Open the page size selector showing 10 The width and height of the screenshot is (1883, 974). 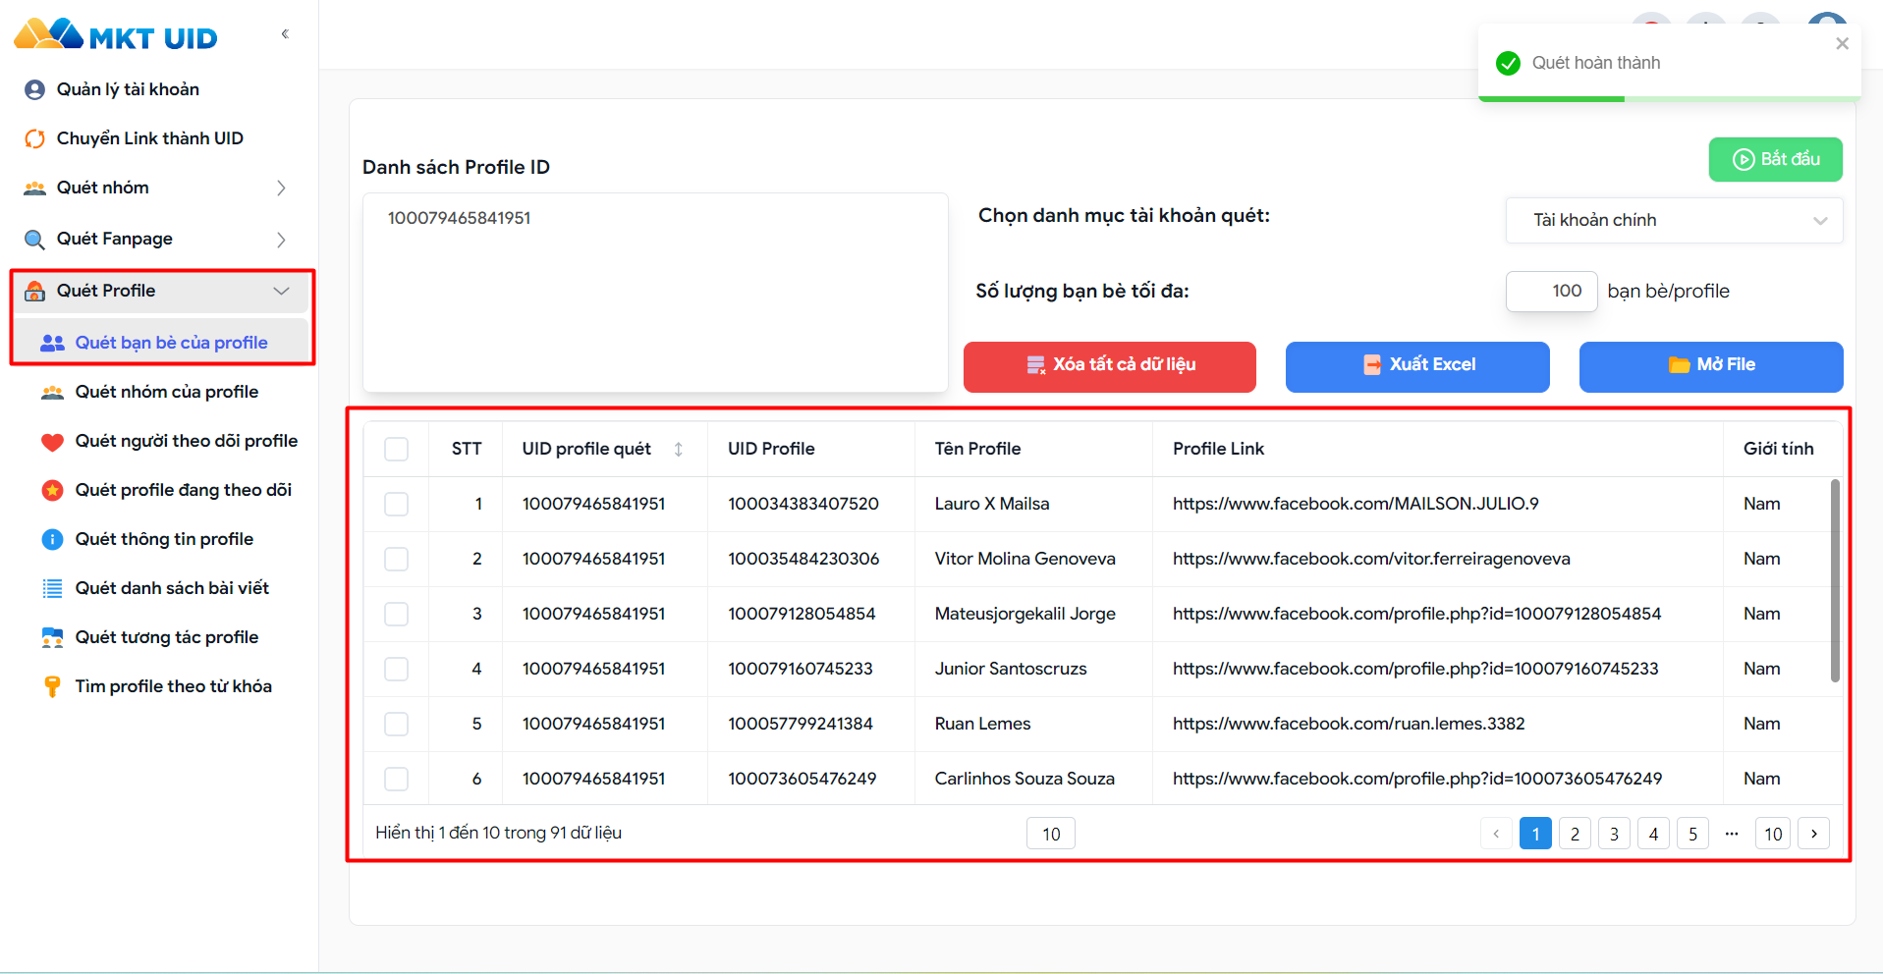pos(1051,834)
